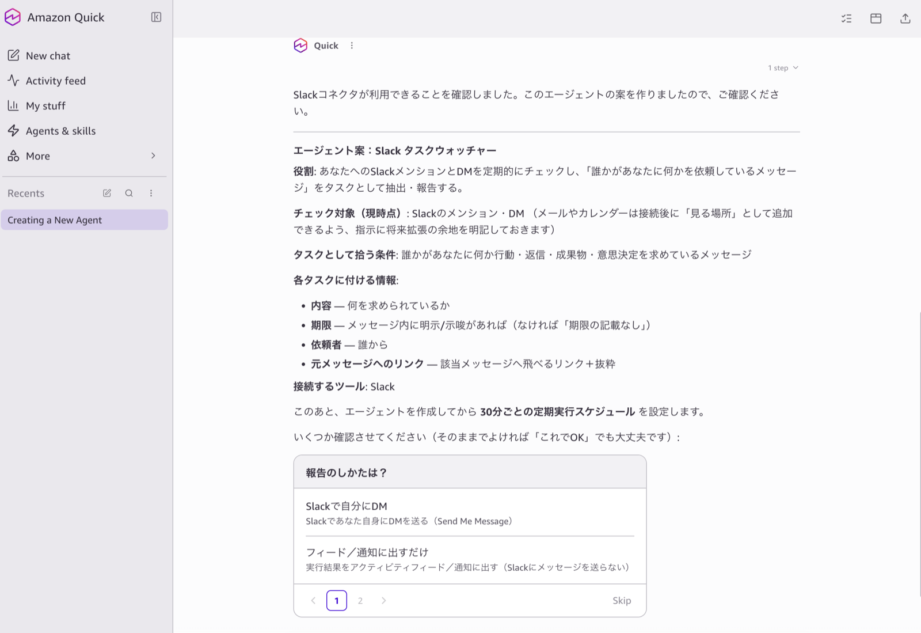This screenshot has height=633, width=921.
Task: Expand the More menu chevron
Action: point(153,156)
